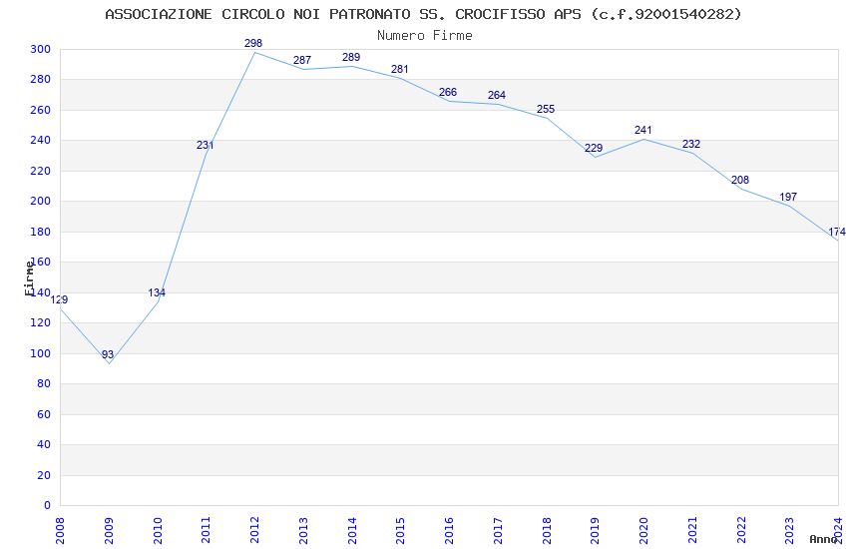Image resolution: width=848 pixels, height=549 pixels.
Task: Click the data label 287
Action: pyautogui.click(x=301, y=60)
